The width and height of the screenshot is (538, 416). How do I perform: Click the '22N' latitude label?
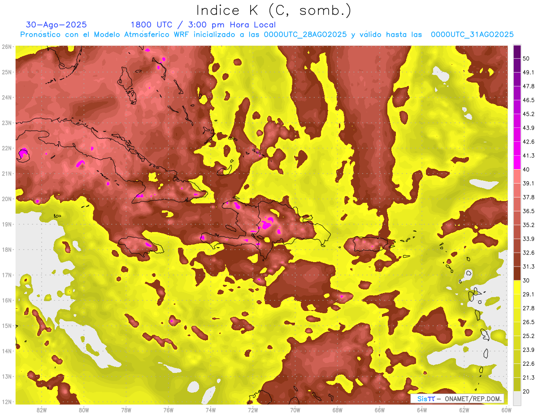pos(6,148)
